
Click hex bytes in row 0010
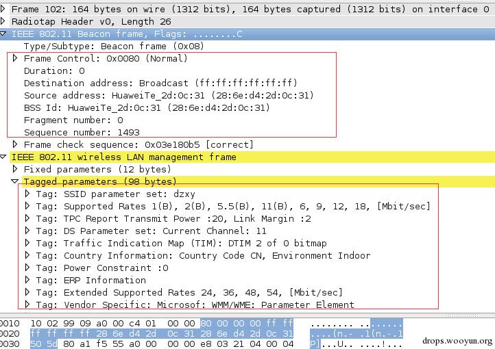pos(162,323)
